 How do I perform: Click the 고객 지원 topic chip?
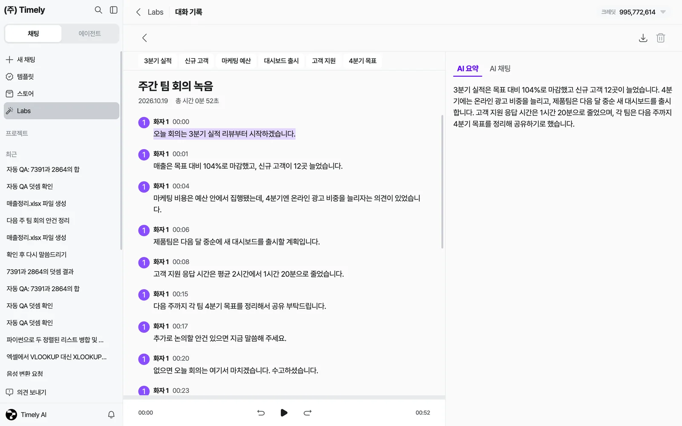point(324,61)
